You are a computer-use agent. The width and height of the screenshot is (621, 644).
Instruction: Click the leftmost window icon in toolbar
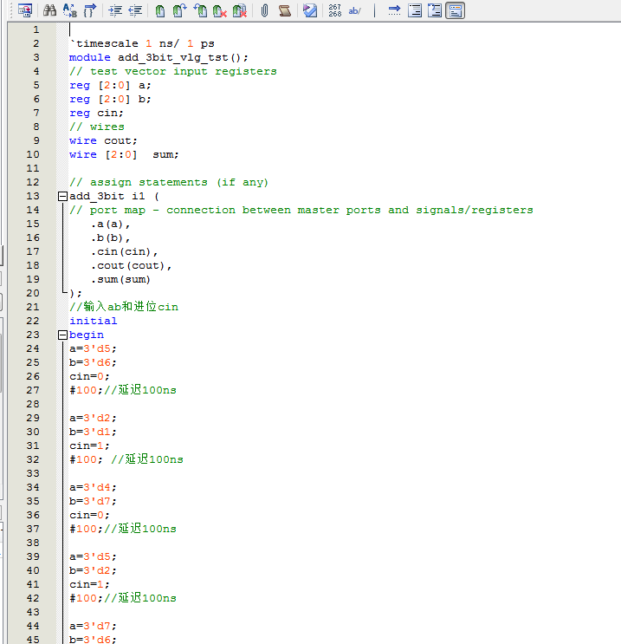tap(25, 10)
